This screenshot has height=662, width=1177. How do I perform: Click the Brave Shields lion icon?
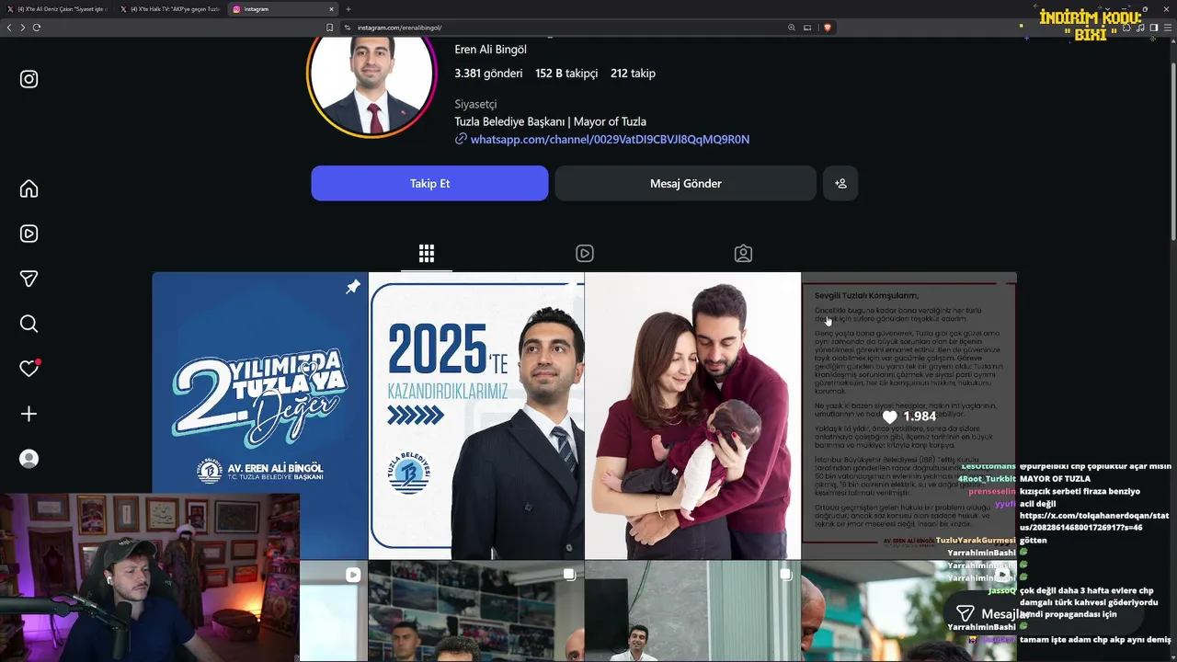coord(827,28)
